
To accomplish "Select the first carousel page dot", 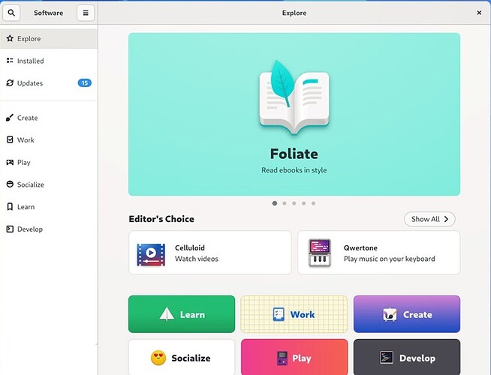I will [x=275, y=203].
